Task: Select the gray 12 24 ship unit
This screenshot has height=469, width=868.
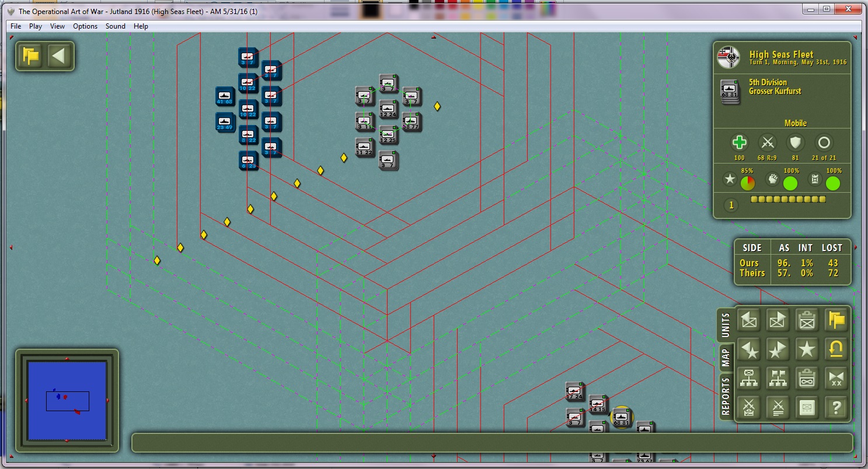Action: [388, 109]
